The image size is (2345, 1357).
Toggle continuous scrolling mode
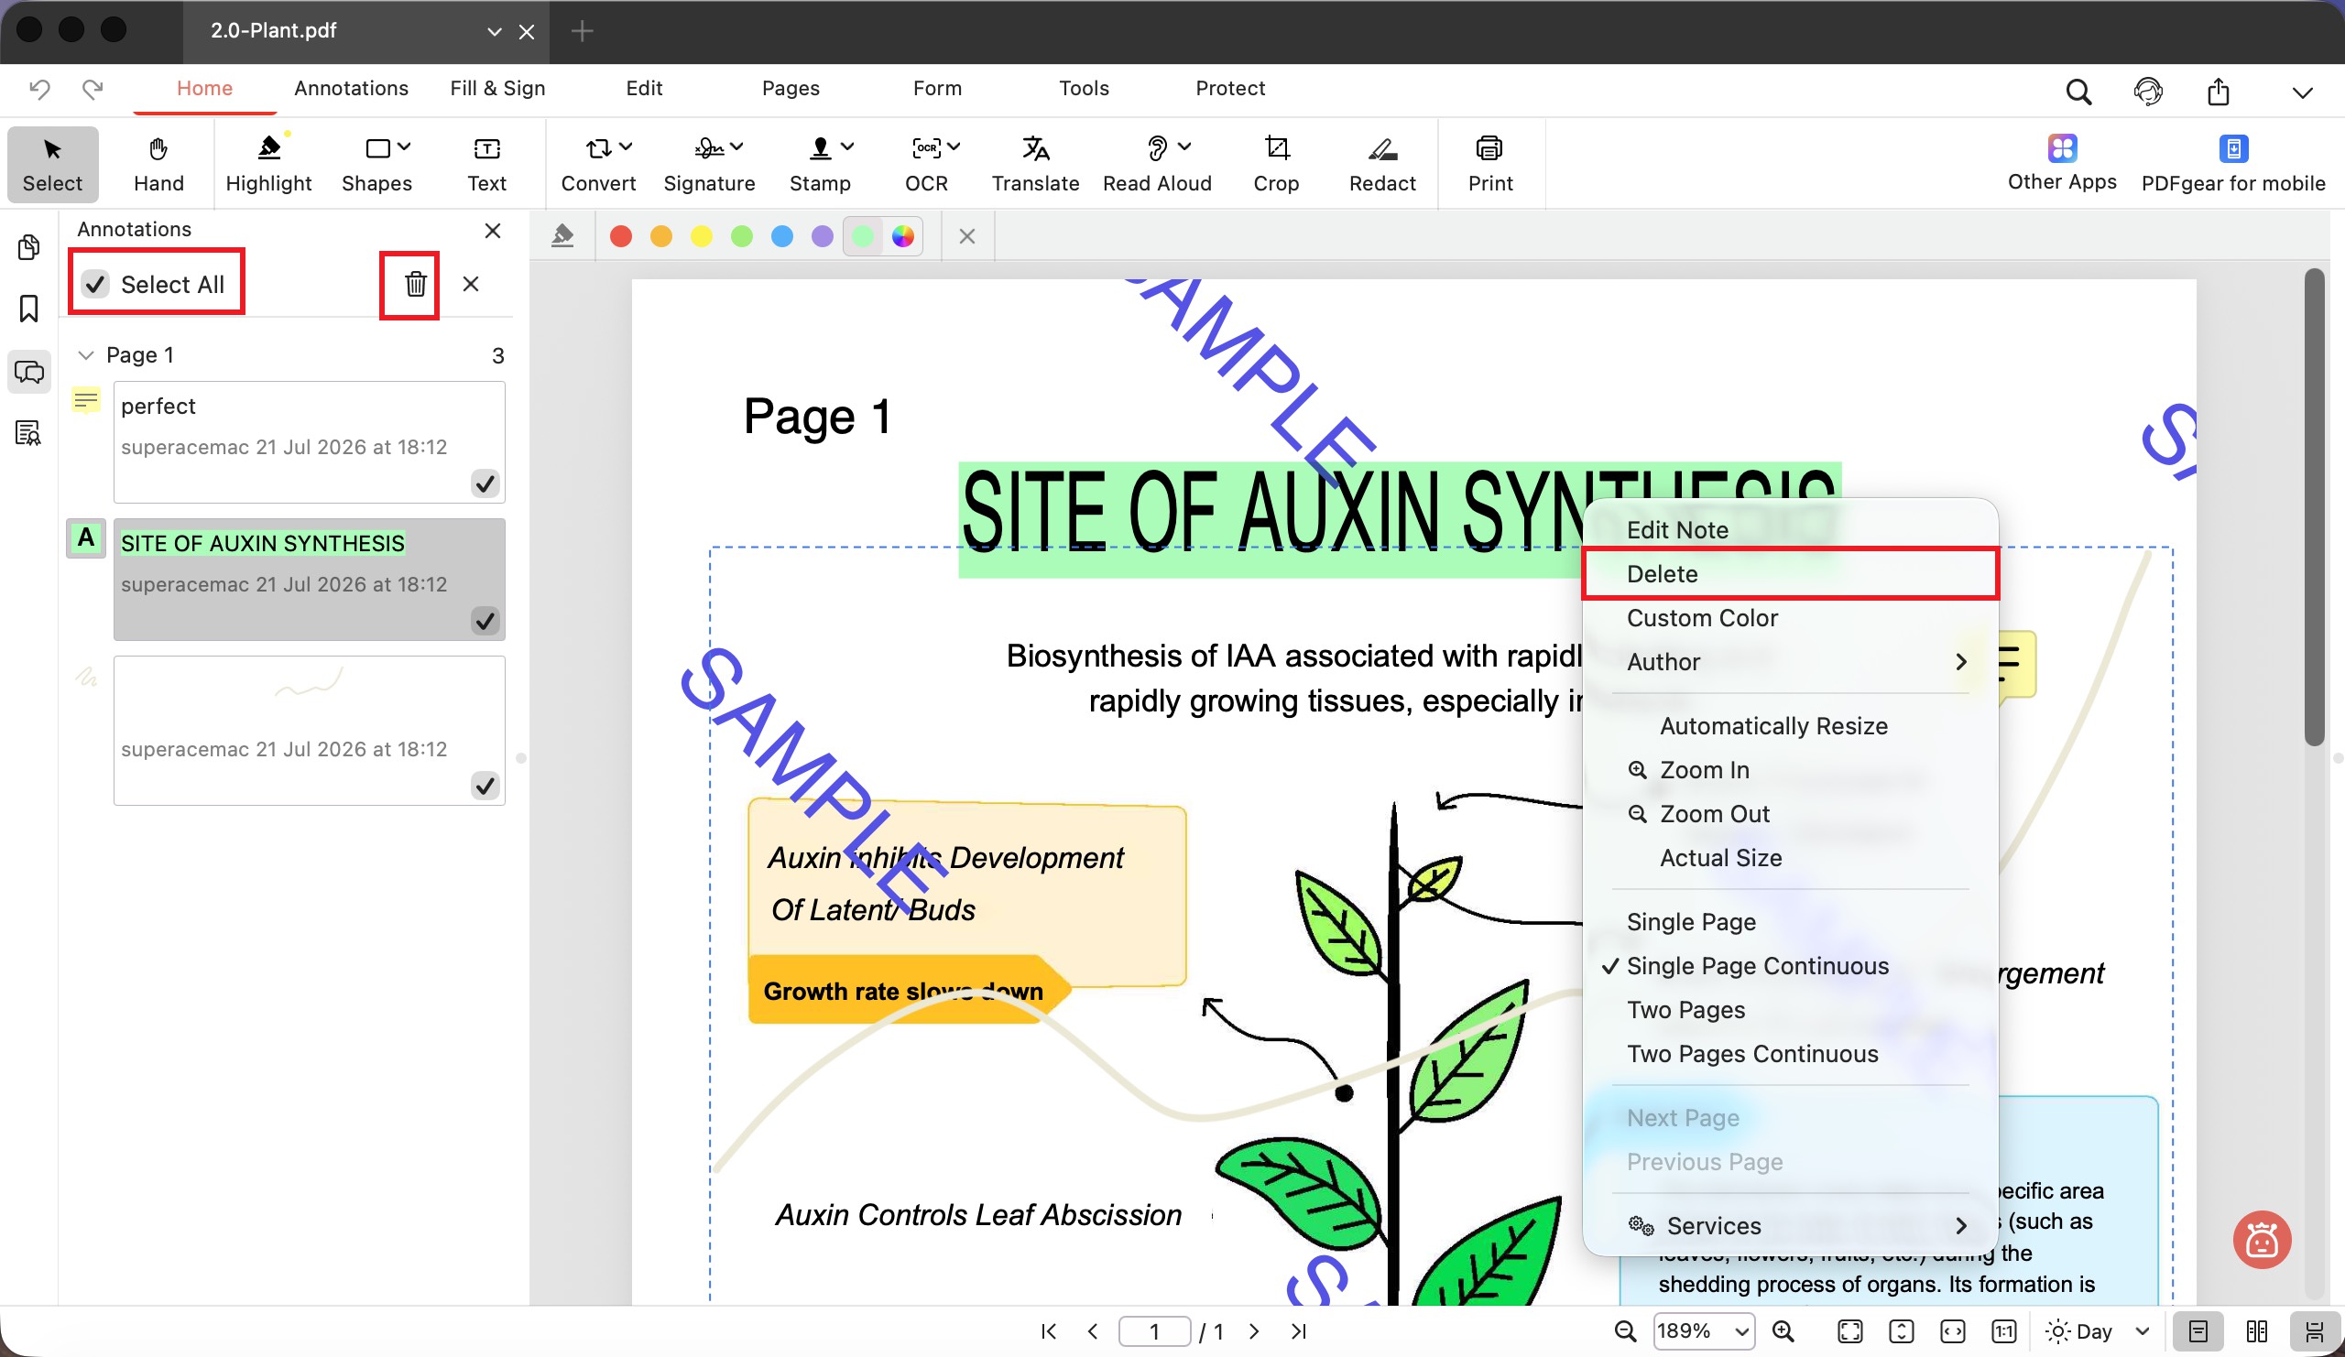coord(2313,1332)
